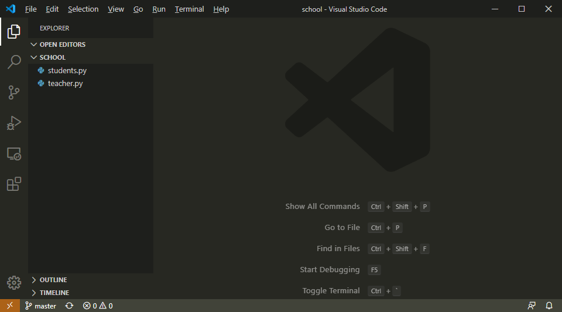Click Show All Commands text

(322, 206)
